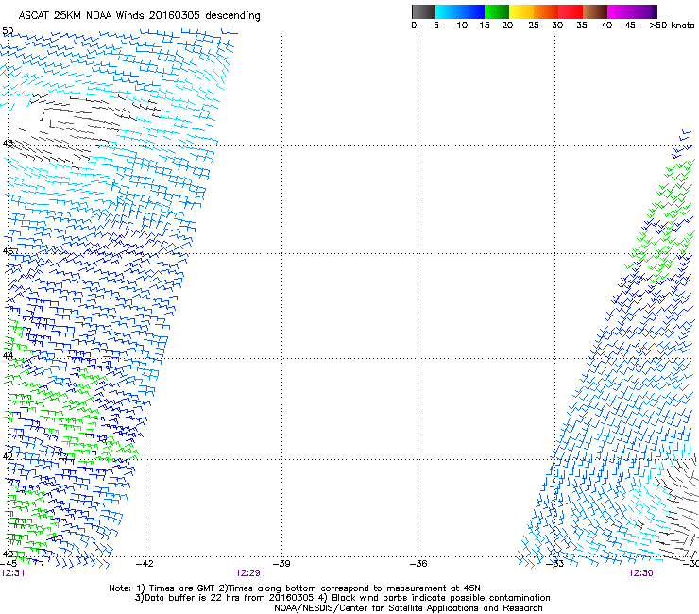Click the latitude label '48' on left axis
The height and width of the screenshot is (614, 699).
(8, 144)
